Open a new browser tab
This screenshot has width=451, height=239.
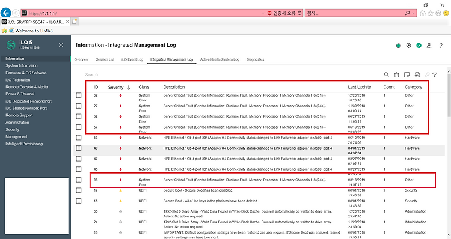74,22
